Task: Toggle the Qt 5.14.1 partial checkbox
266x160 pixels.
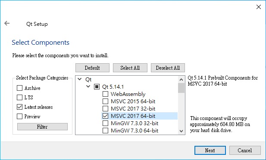Action: click(x=97, y=87)
